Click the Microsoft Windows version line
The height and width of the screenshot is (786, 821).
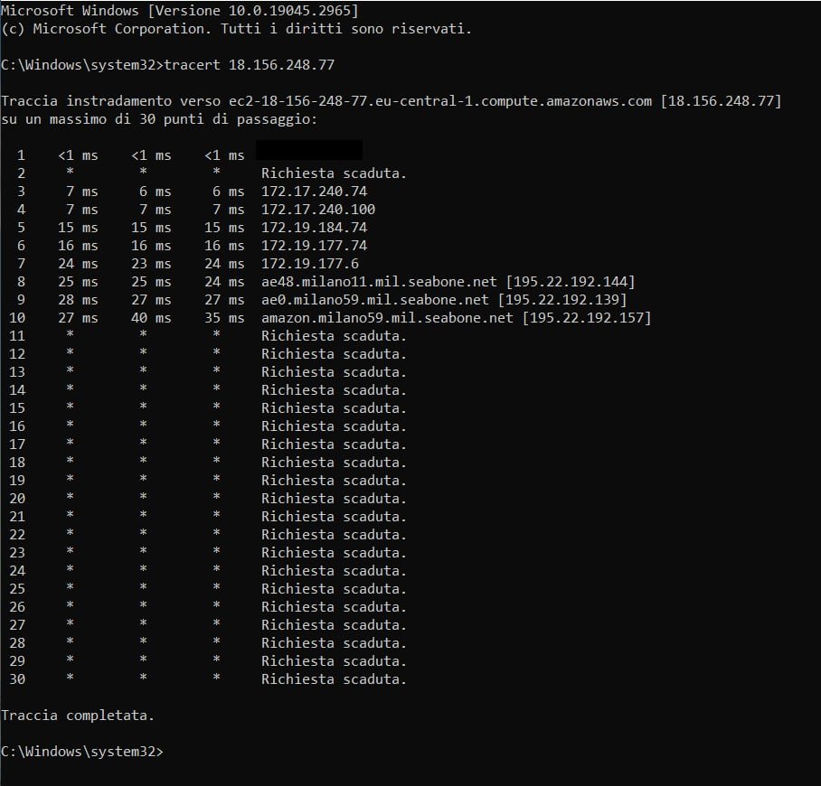tap(180, 10)
